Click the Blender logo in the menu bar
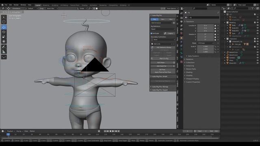The width and height of the screenshot is (260, 146). point(2,5)
